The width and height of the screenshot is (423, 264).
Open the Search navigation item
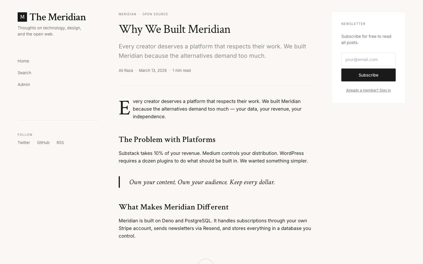pyautogui.click(x=24, y=73)
